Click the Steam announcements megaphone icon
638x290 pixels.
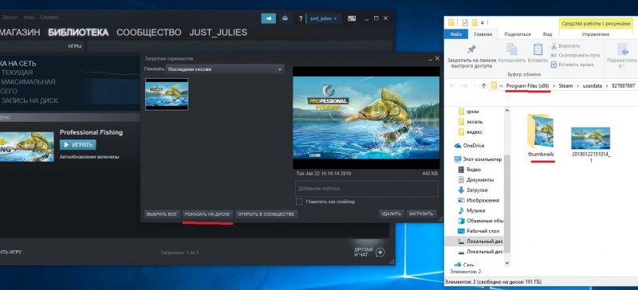268,18
